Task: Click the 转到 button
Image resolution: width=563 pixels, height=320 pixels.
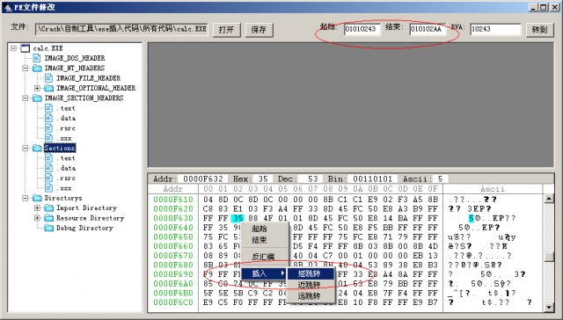Action: [539, 30]
